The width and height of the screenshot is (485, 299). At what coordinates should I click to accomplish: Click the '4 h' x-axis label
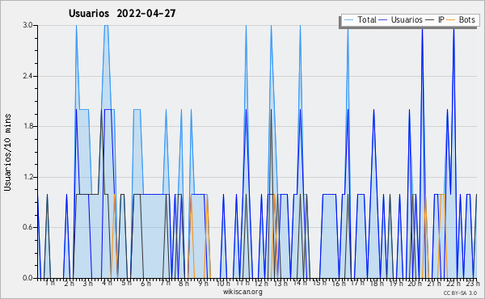[x=107, y=283]
